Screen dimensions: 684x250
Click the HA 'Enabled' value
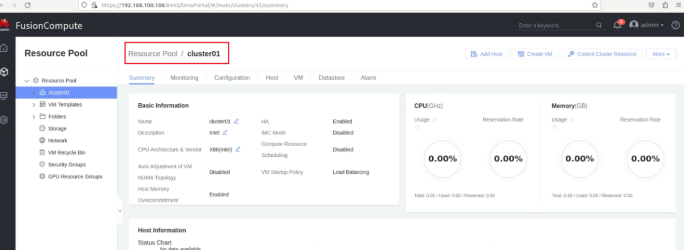342,121
